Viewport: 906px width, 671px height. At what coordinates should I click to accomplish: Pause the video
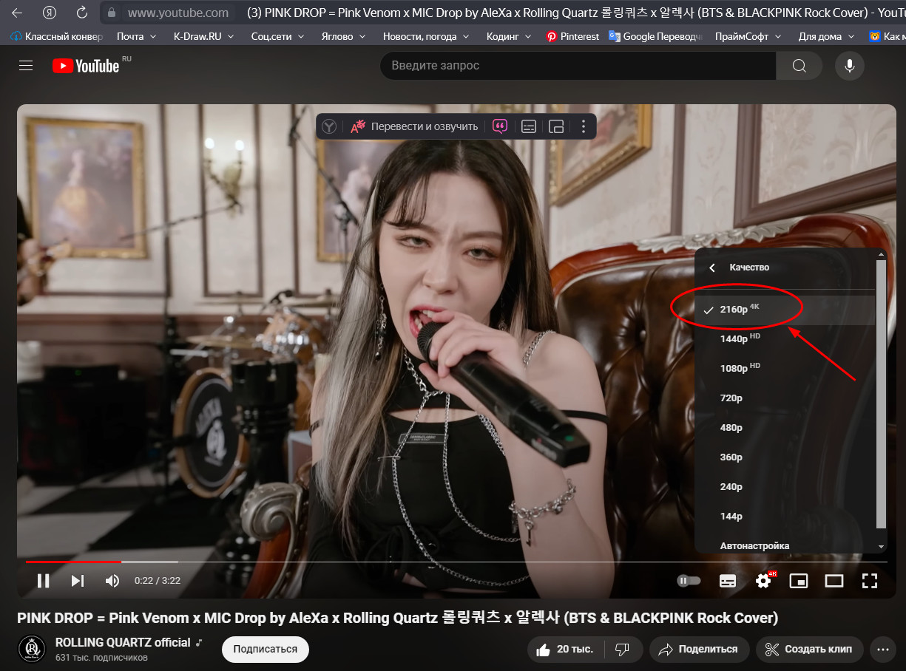[44, 581]
